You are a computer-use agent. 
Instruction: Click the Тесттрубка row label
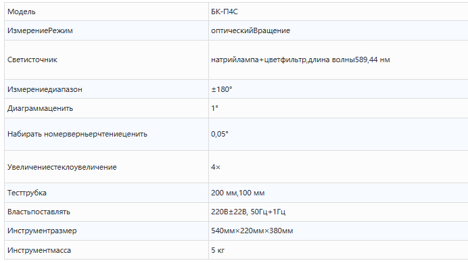click(x=27, y=193)
